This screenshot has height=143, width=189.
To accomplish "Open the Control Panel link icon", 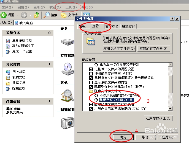I will point(8,89).
